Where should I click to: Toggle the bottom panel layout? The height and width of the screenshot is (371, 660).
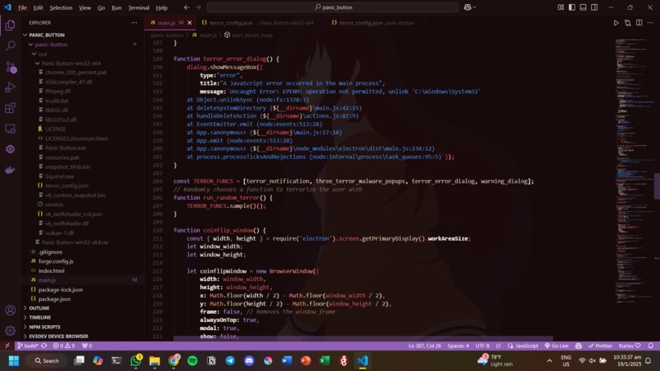tap(583, 7)
